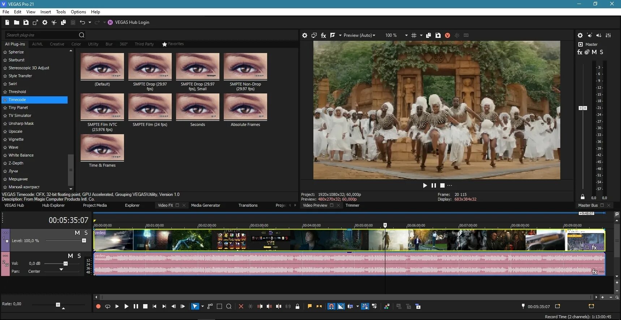This screenshot has height=320, width=621.
Task: Click Copy snapshot to clipboard icon
Action: click(x=429, y=35)
